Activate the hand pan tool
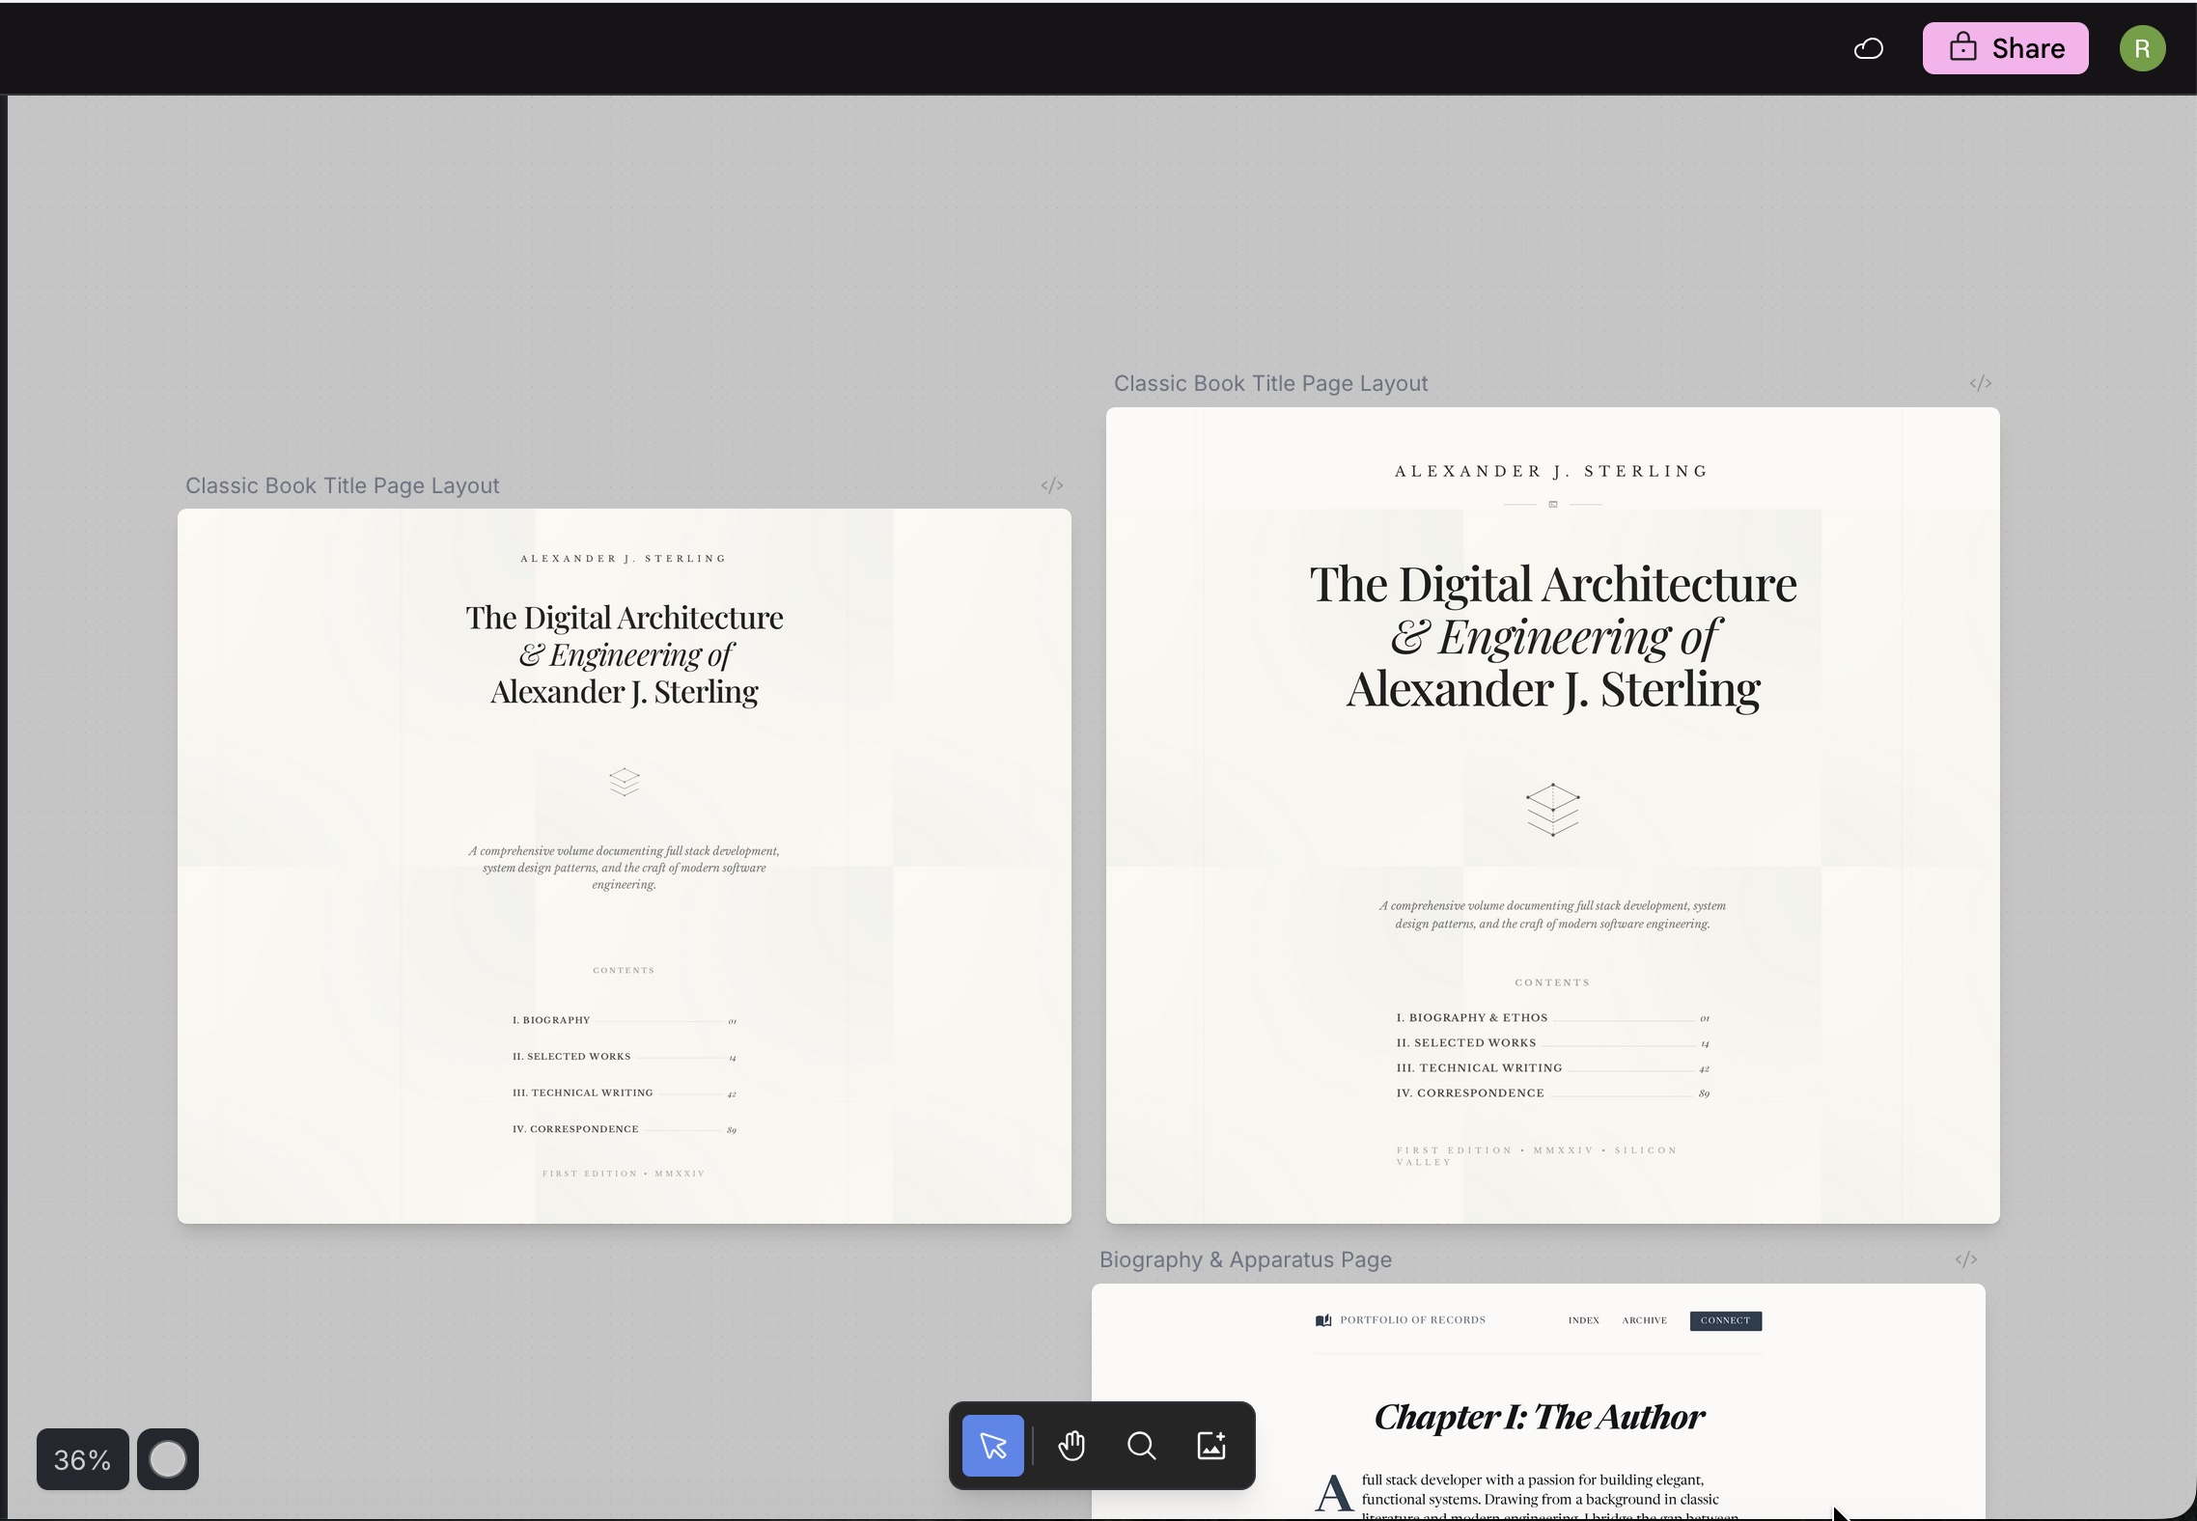2197x1521 pixels. tap(1071, 1446)
